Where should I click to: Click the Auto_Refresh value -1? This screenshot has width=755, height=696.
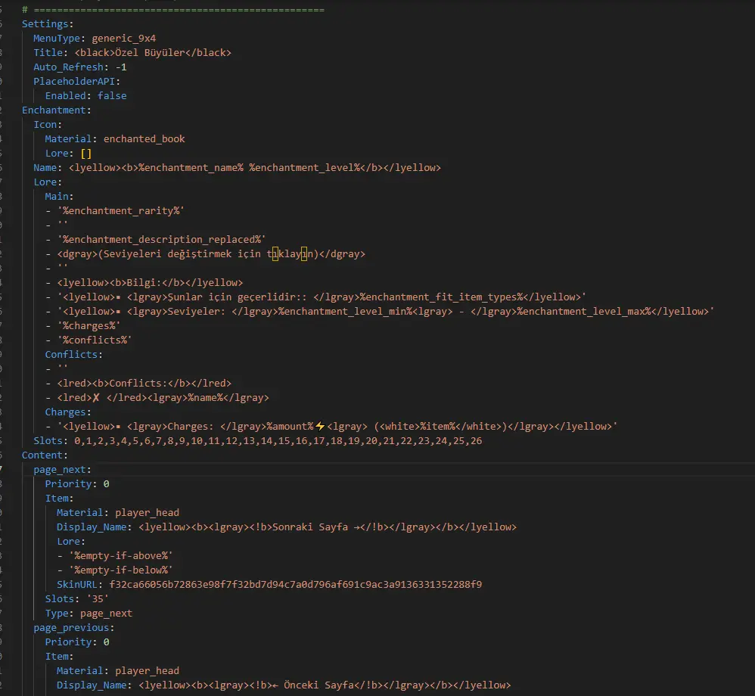(121, 67)
